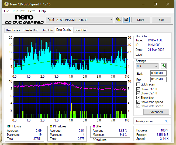This screenshot has width=176, height=145.
Task: Click the disc ID MKM 003
Action: pyautogui.click(x=154, y=45)
